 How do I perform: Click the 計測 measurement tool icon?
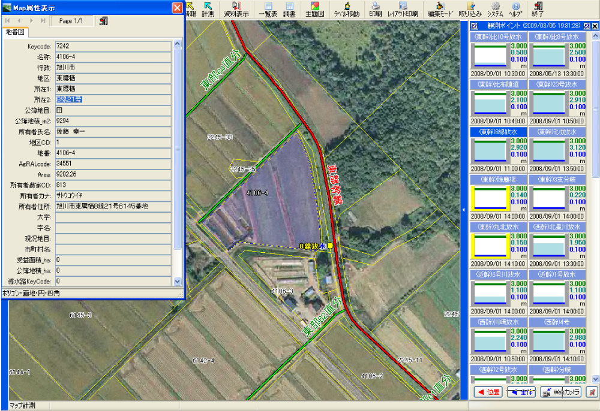pos(208,9)
